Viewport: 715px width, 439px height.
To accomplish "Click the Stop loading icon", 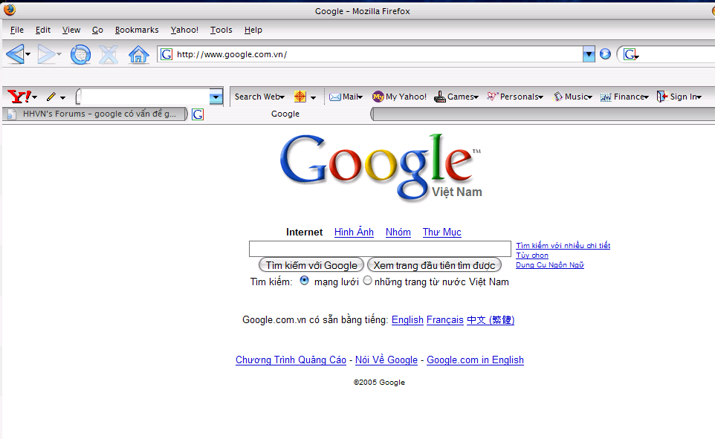I will pos(109,53).
